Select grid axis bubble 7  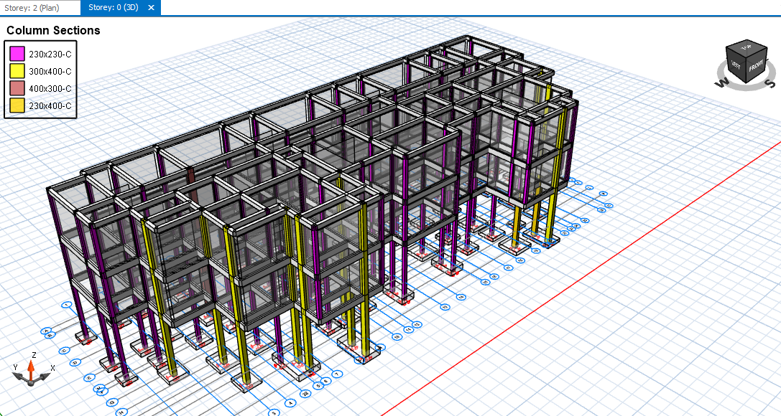337,374
